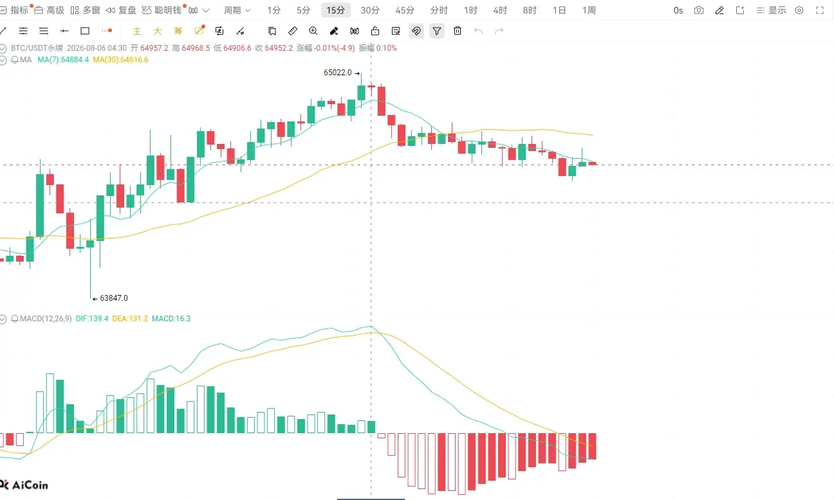The height and width of the screenshot is (500, 834).
Task: Click the MA(7) value label
Action: pos(63,60)
